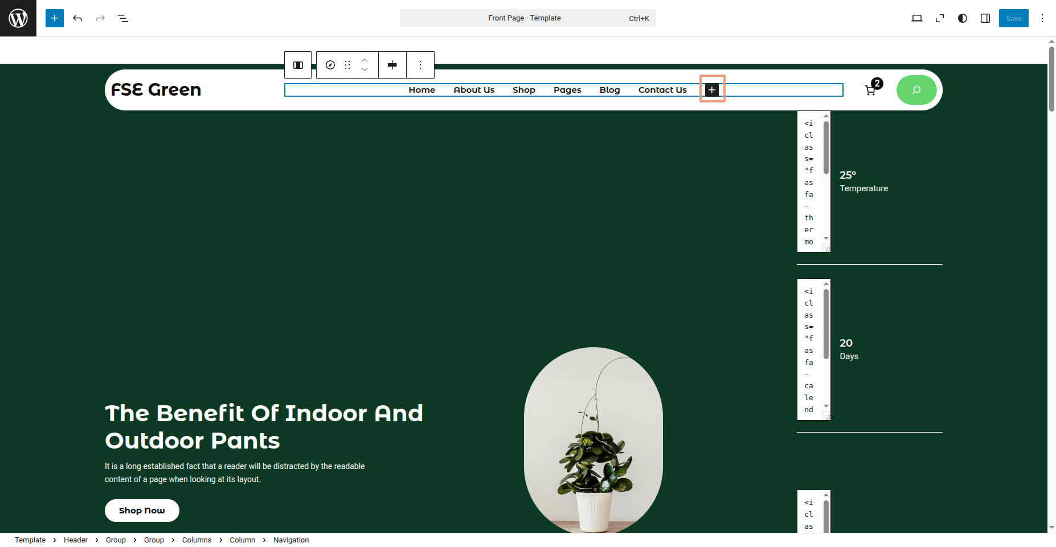The width and height of the screenshot is (1056, 547).
Task: Click the Navigation block compass icon
Action: click(330, 65)
